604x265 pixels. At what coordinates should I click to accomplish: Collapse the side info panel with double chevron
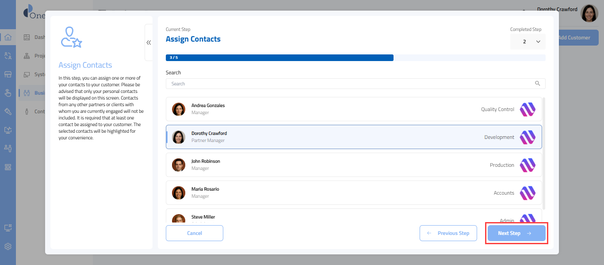coord(149,42)
